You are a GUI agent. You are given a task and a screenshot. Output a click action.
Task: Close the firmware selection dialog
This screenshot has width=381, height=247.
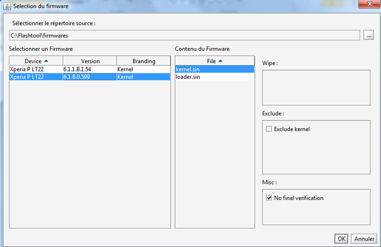[x=369, y=4]
